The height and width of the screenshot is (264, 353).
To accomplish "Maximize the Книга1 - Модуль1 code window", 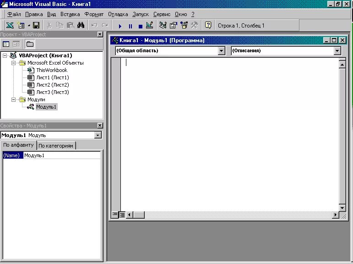I will click(x=334, y=40).
